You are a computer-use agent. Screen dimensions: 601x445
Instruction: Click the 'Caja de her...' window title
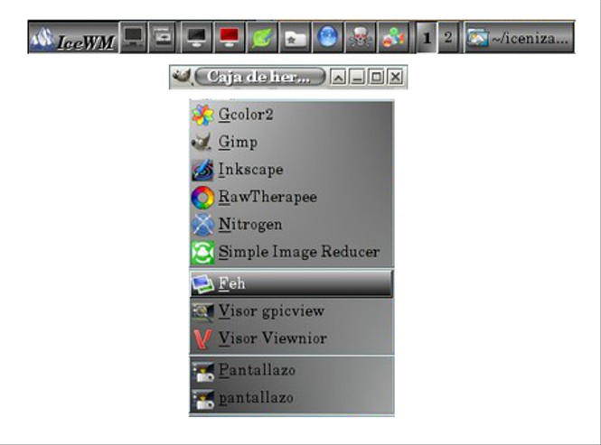(x=260, y=77)
